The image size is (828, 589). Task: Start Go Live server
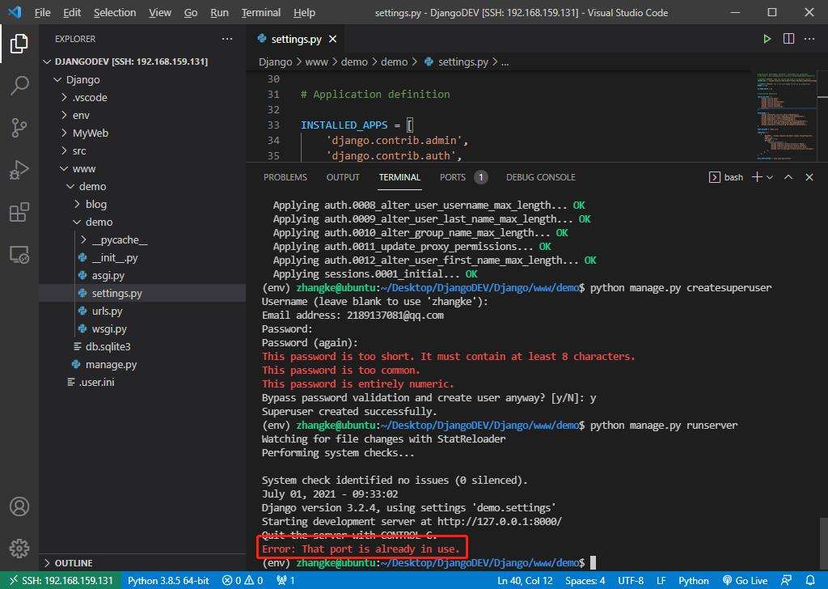[x=745, y=581]
